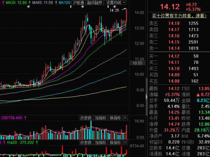Screen dimensions: 210x157
Task: Click 加指标 in the ma20 indicator panel
Action: click(x=101, y=143)
